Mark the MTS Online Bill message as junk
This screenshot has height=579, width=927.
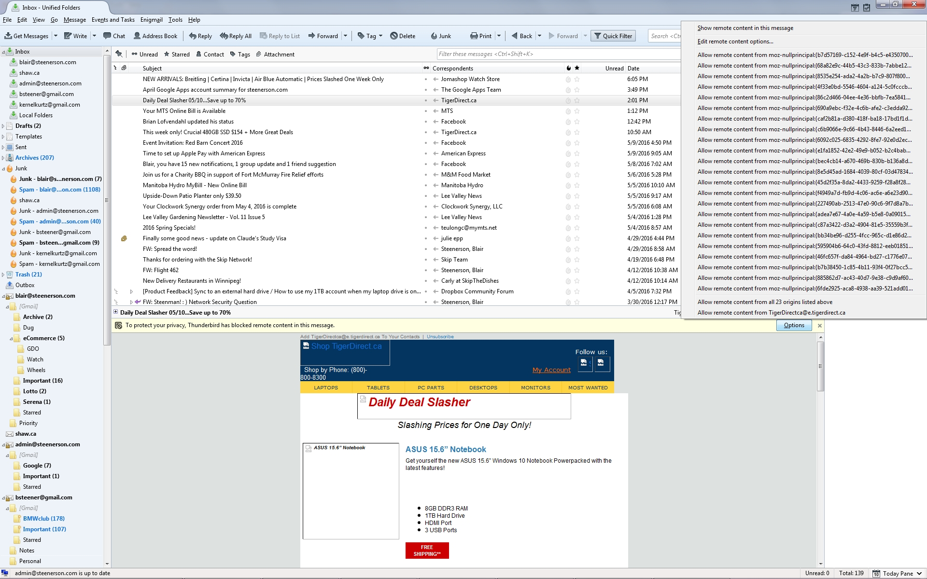(x=568, y=111)
